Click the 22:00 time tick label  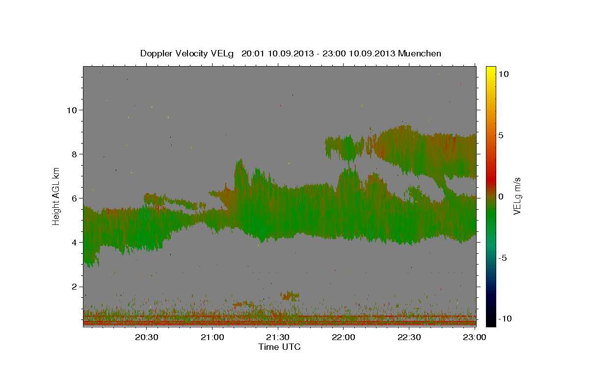pyautogui.click(x=343, y=337)
